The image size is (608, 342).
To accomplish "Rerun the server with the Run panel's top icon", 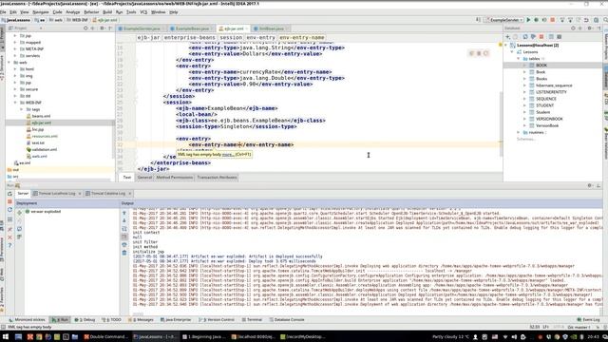I will (10, 194).
